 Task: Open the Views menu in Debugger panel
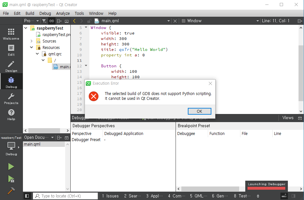tap(288, 118)
